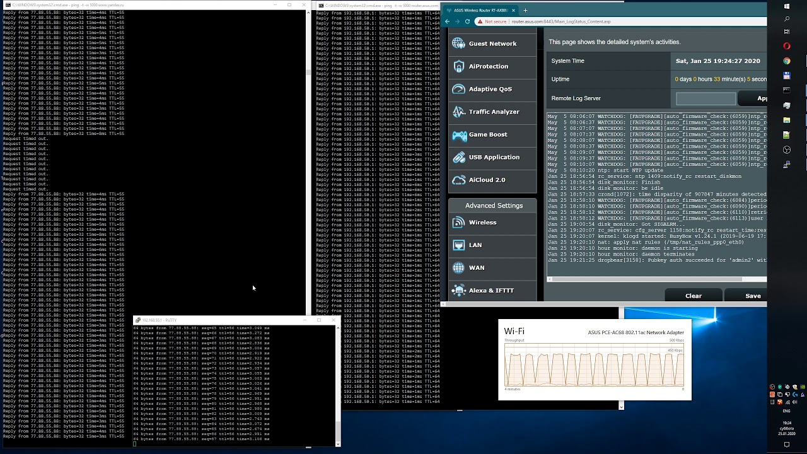Open the Task View taskbar button

tap(787, 32)
